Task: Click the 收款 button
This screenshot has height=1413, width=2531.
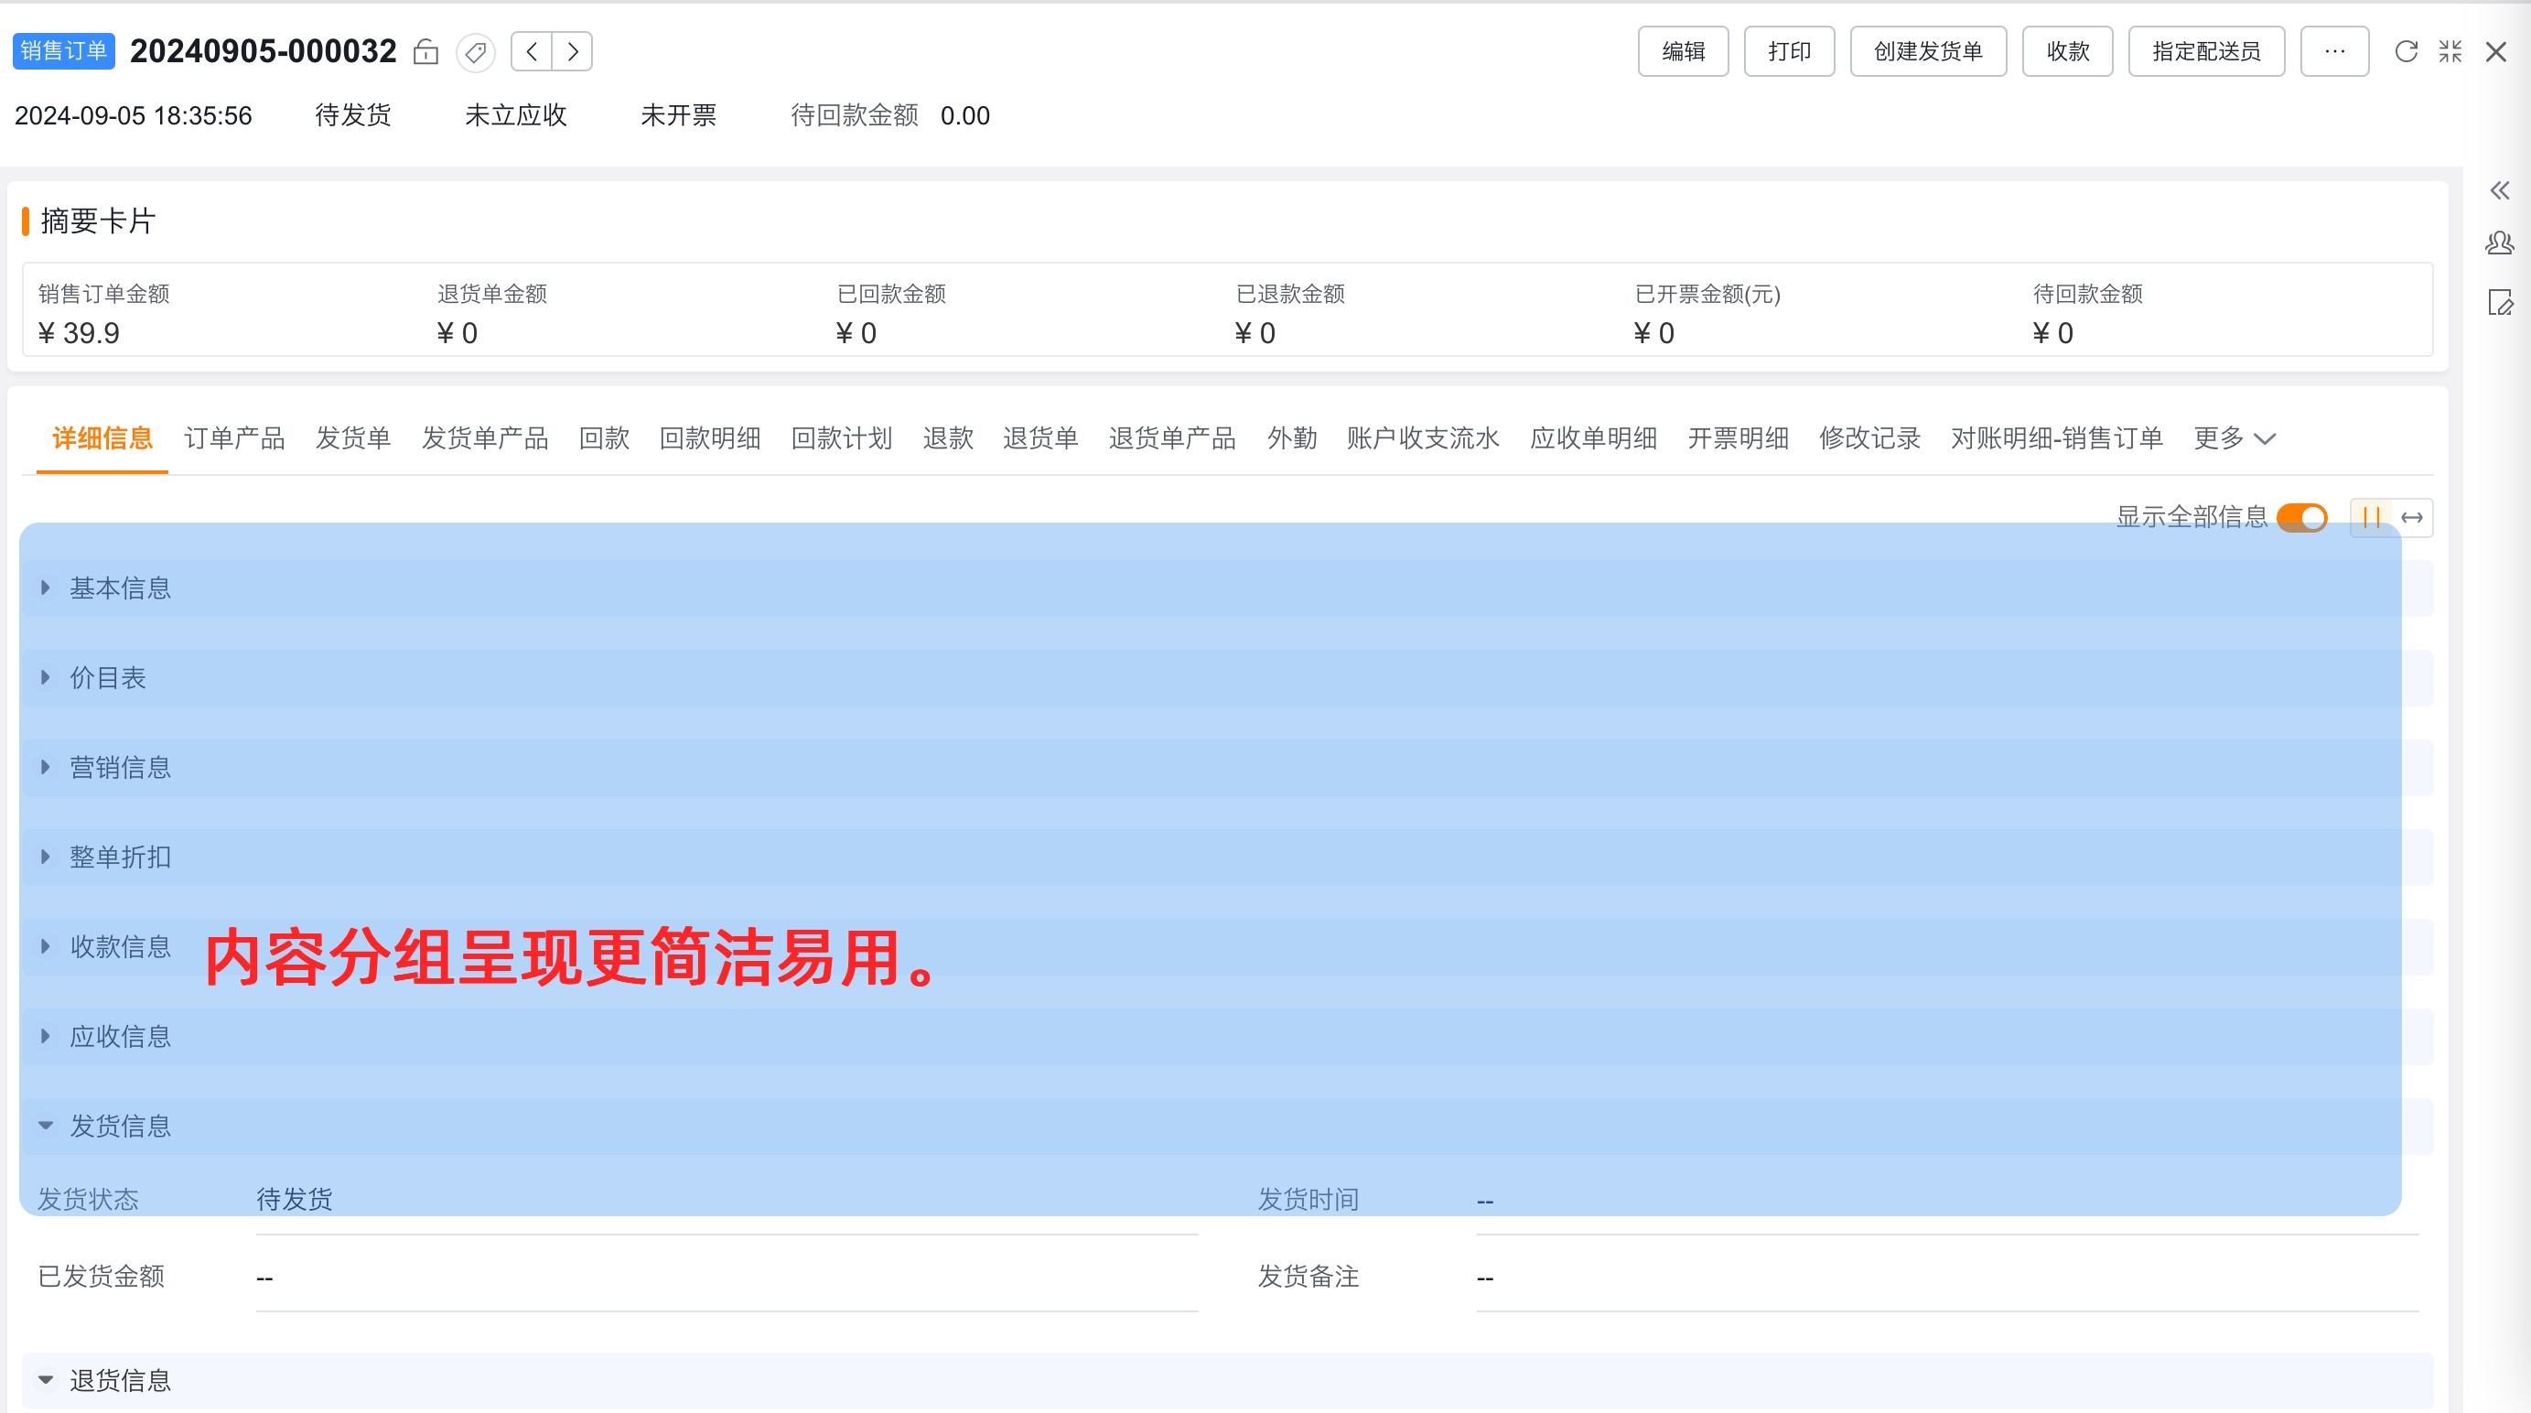Action: (2067, 51)
